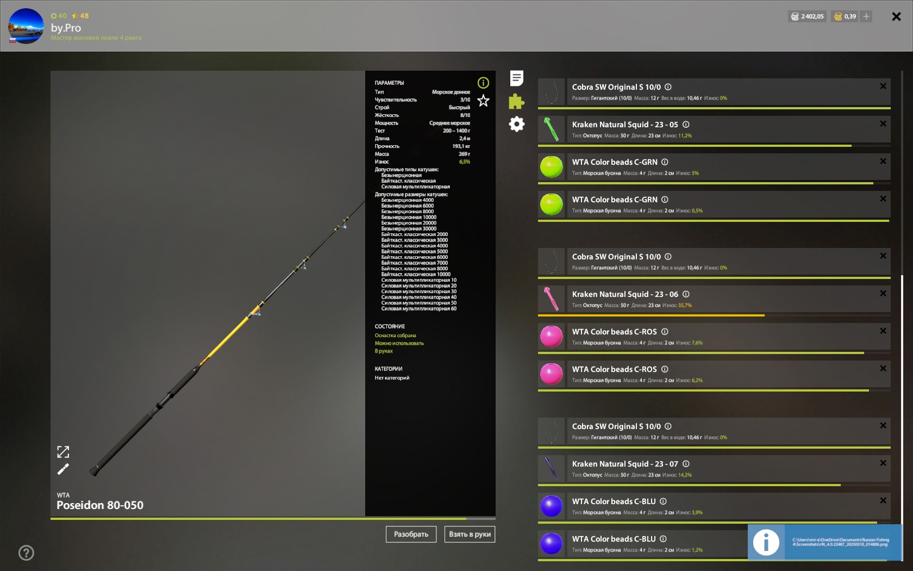This screenshot has height=571, width=913.
Task: Click the Оснастка собрана status text
Action: click(395, 336)
